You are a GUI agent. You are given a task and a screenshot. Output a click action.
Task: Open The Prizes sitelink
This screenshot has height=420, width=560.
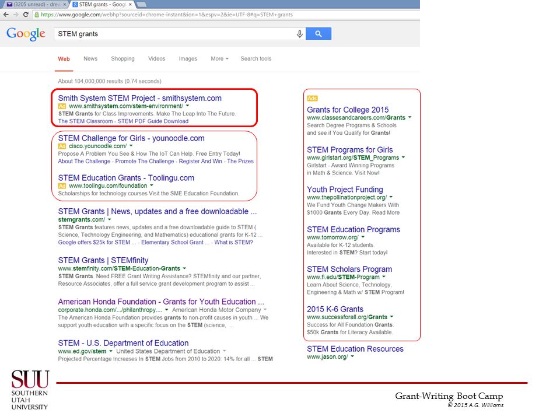[240, 161]
